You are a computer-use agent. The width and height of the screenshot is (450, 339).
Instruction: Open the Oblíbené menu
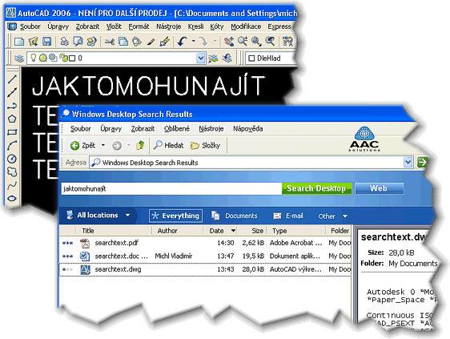click(x=177, y=129)
